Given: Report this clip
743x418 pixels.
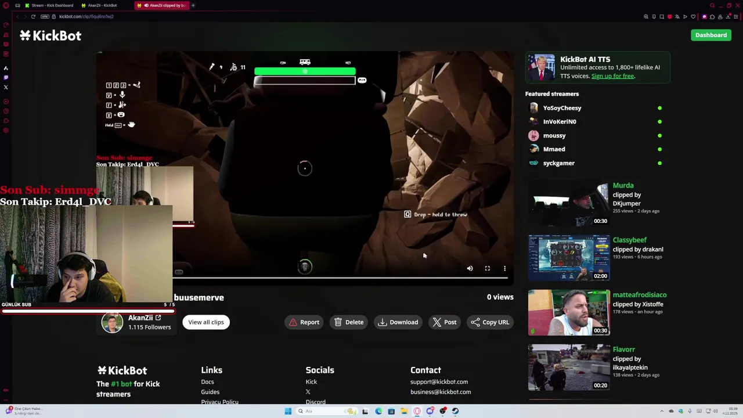Looking at the screenshot, I should click(x=305, y=322).
